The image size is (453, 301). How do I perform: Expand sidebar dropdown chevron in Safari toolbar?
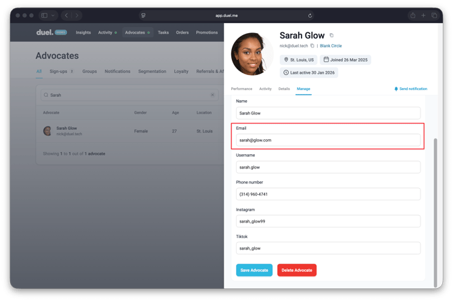coord(52,16)
